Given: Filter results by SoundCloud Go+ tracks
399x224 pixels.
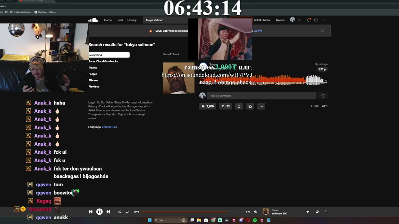Looking at the screenshot, I should point(103,61).
